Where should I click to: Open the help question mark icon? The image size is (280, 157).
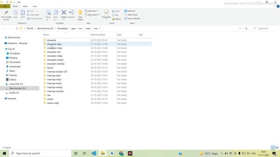point(278,6)
